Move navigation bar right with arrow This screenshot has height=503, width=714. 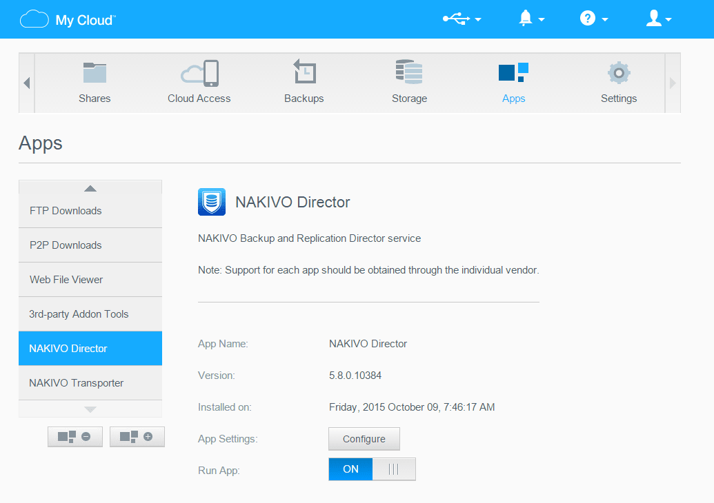[x=673, y=83]
